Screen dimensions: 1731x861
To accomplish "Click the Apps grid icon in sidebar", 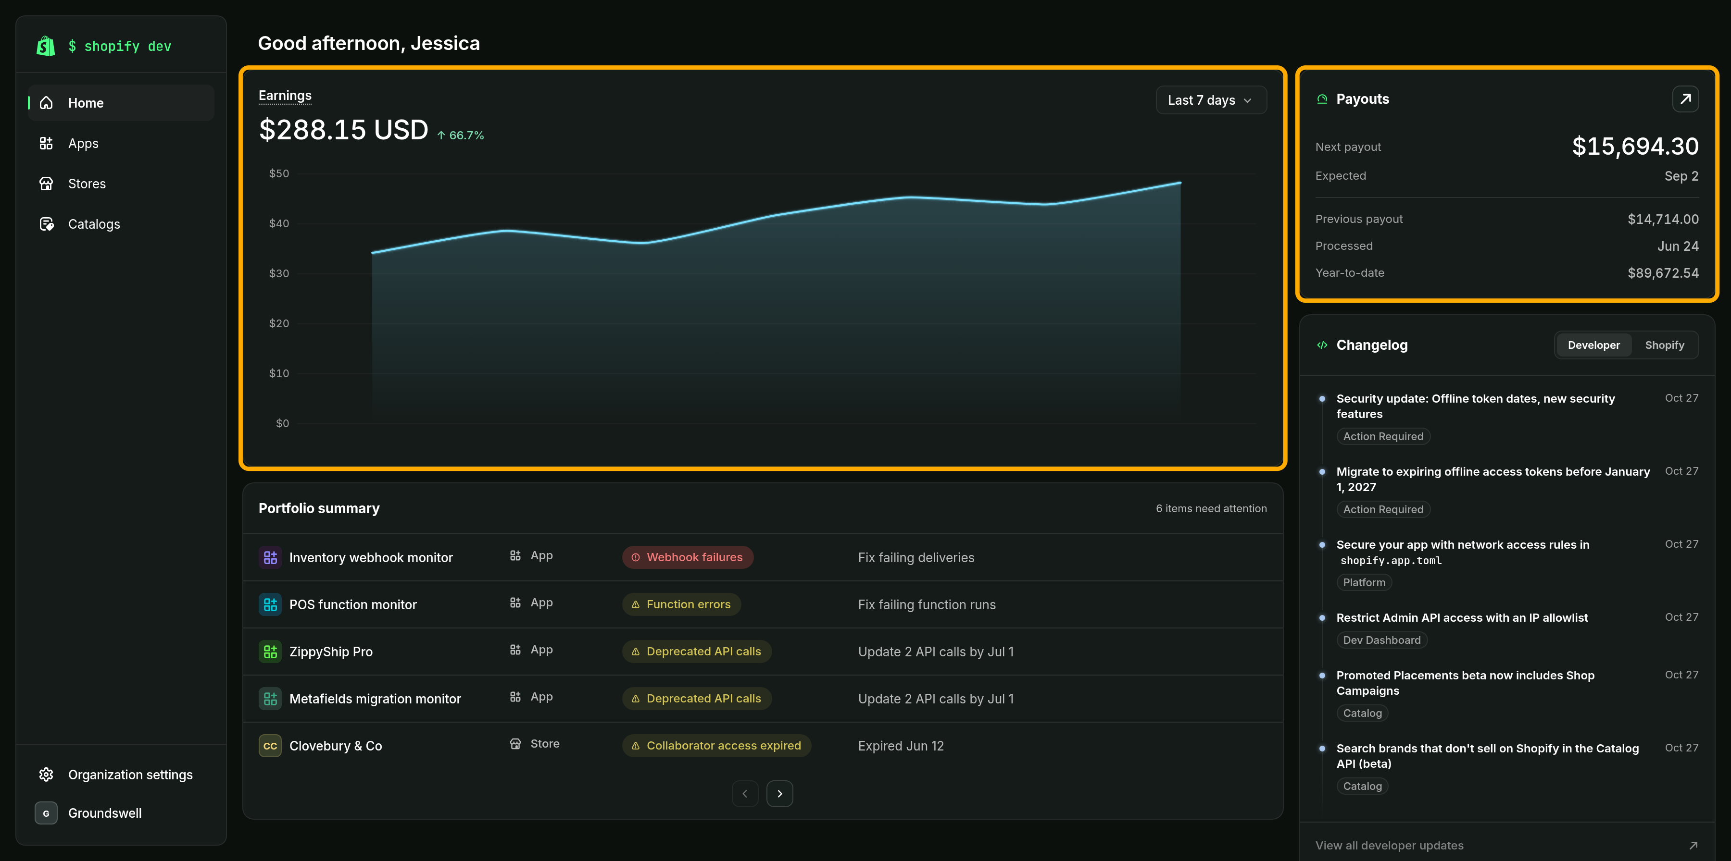I will (46, 143).
